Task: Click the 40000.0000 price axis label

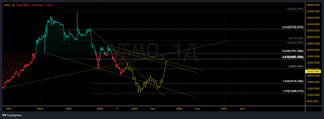Action: [313, 50]
